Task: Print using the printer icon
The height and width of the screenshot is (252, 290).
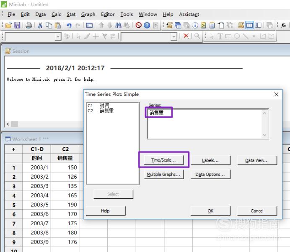Action: (28, 25)
